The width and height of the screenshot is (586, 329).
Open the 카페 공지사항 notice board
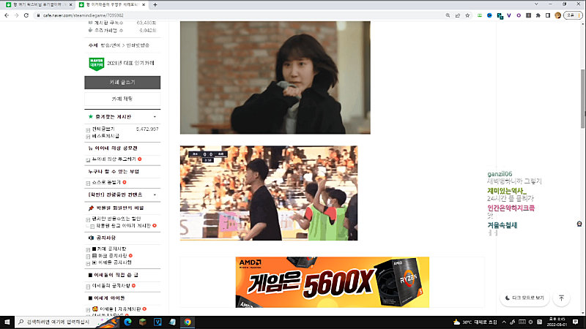pyautogui.click(x=109, y=249)
